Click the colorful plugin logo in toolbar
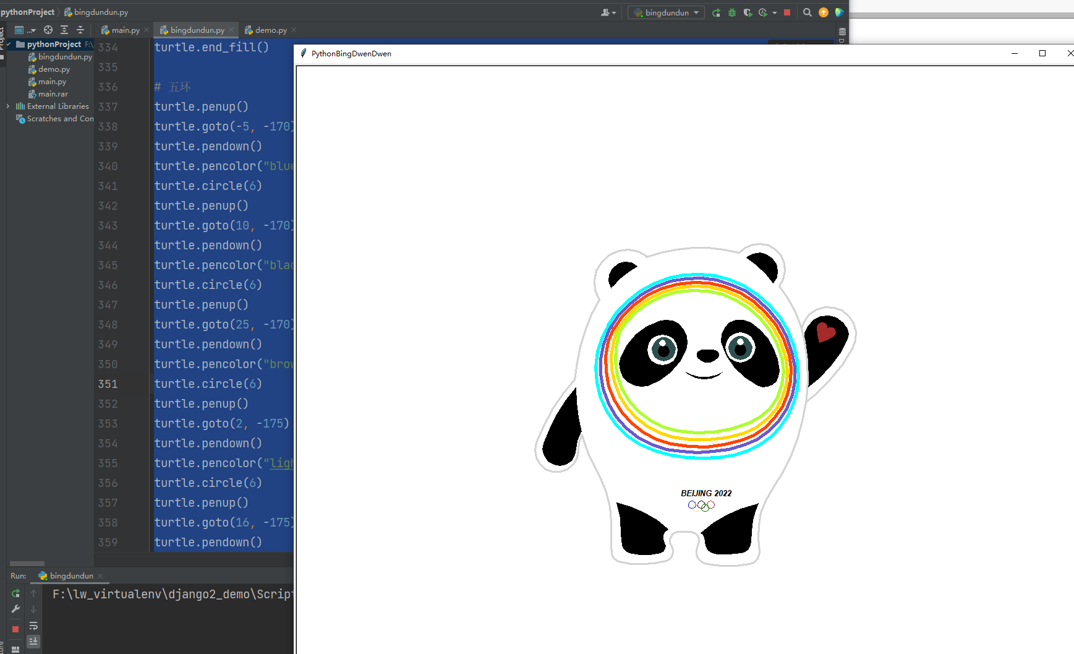Viewport: 1074px width, 654px height. (x=839, y=12)
